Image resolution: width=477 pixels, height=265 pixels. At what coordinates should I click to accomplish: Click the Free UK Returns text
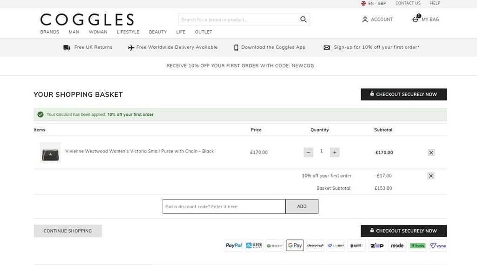[x=93, y=47]
